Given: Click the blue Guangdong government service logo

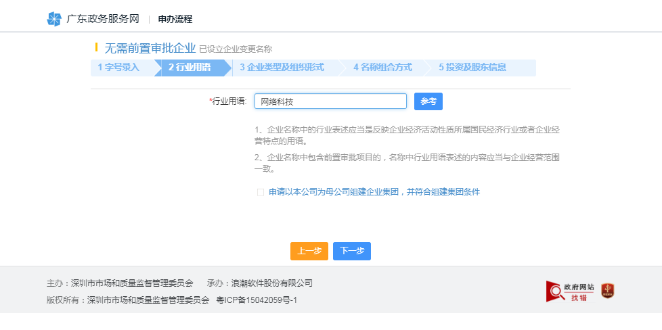Looking at the screenshot, I should pos(54,19).
